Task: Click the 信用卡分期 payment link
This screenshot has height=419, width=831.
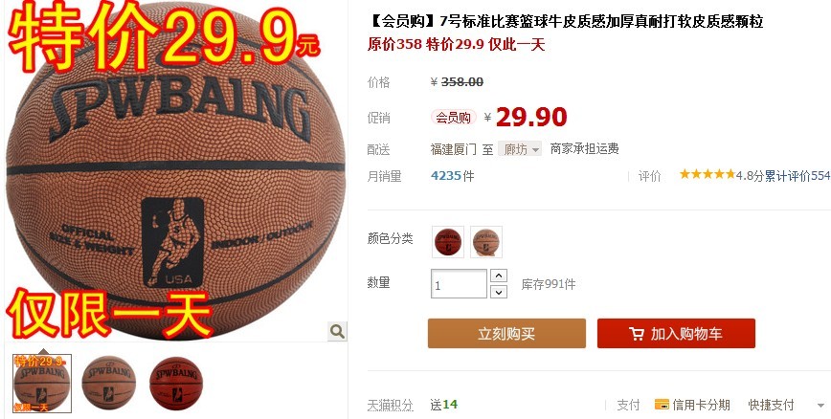Action: (x=701, y=406)
